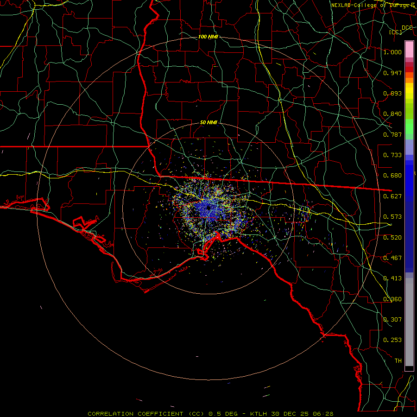Pick the periwinkle segment of color bar
Screen dimensions: 417x417
409,147
